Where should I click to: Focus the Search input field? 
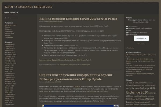coord(11,18)
